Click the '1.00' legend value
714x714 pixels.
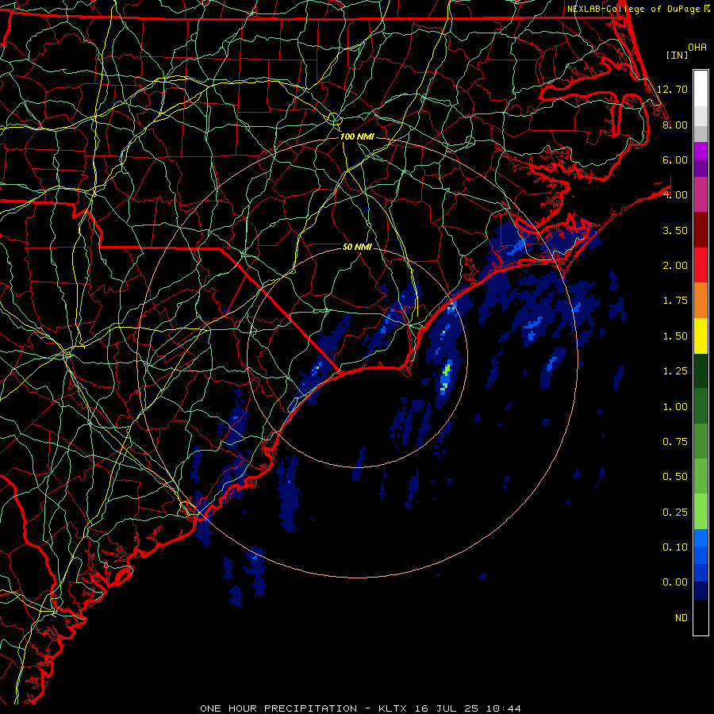tap(675, 407)
